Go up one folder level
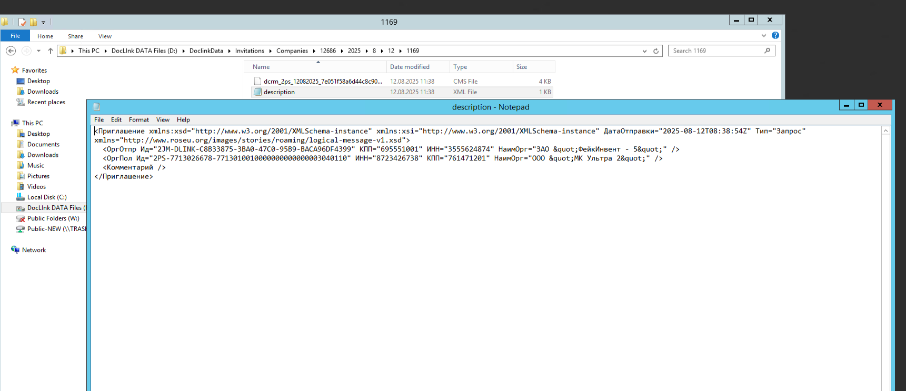This screenshot has height=391, width=906. [x=51, y=51]
